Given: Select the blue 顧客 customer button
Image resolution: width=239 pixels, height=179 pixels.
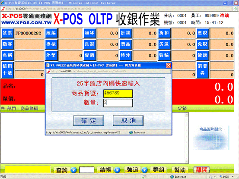Looking at the screenshot, I should pyautogui.click(x=8, y=44).
